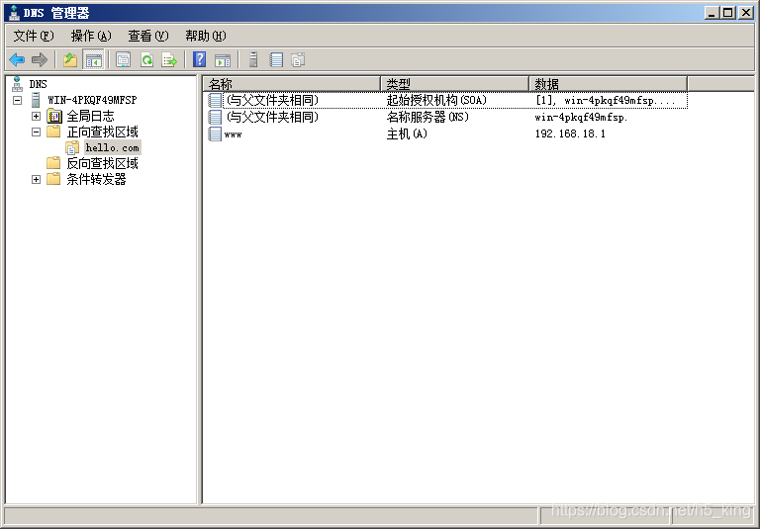Select 条件转发器 in the tree
Screen dimensions: 760x529
(96, 179)
